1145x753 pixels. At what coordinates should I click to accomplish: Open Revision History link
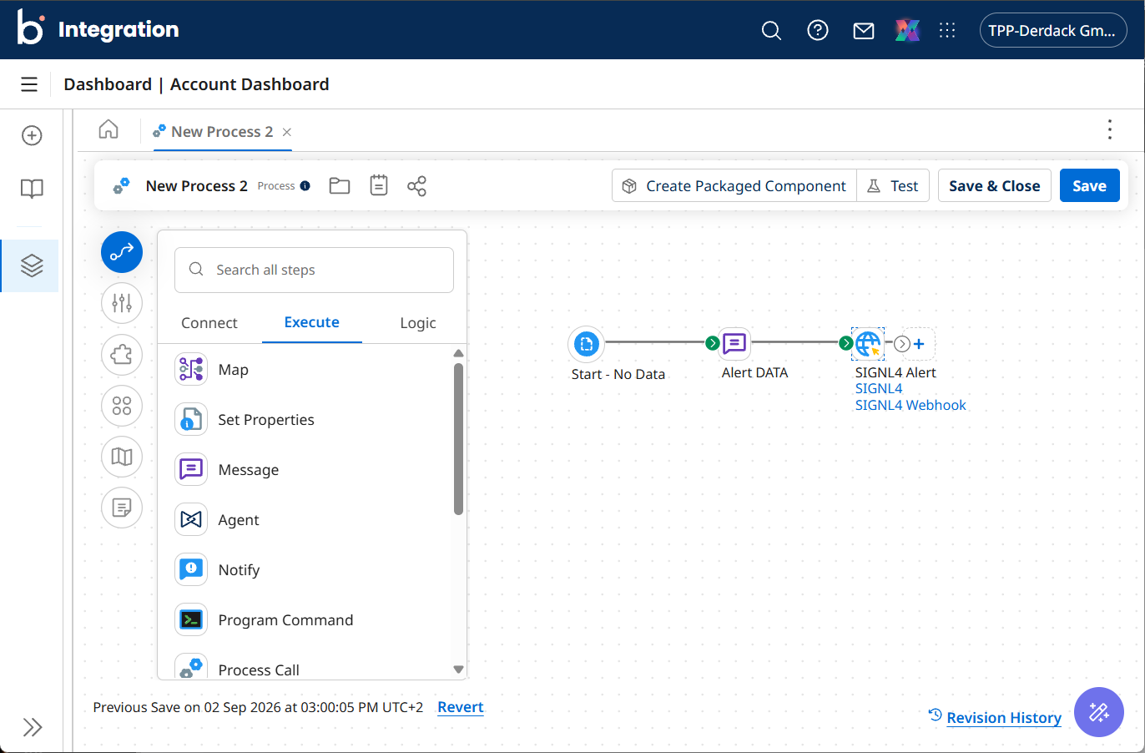(1004, 718)
